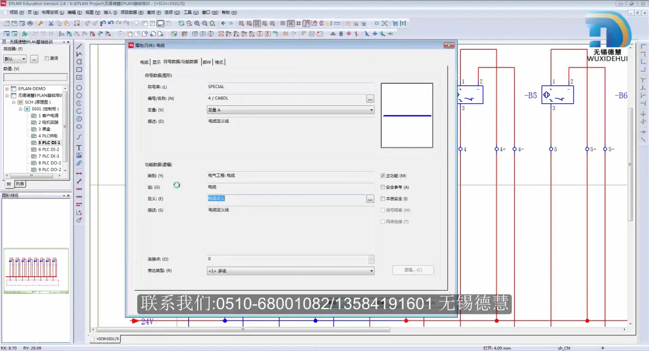The height and width of the screenshot is (351, 649).
Task: Collapse the SS01 (控制柜) node
Action: pyautogui.click(x=20, y=109)
